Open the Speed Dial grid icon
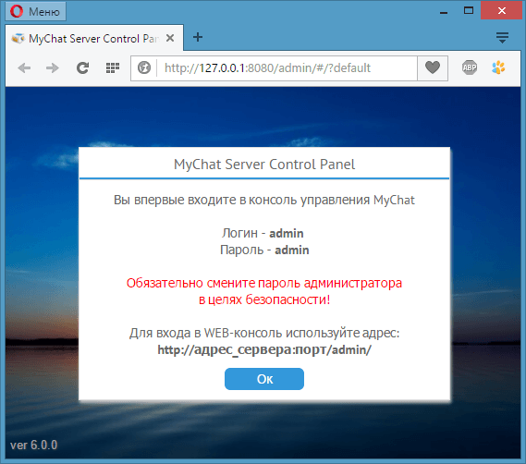The image size is (526, 464). point(113,68)
